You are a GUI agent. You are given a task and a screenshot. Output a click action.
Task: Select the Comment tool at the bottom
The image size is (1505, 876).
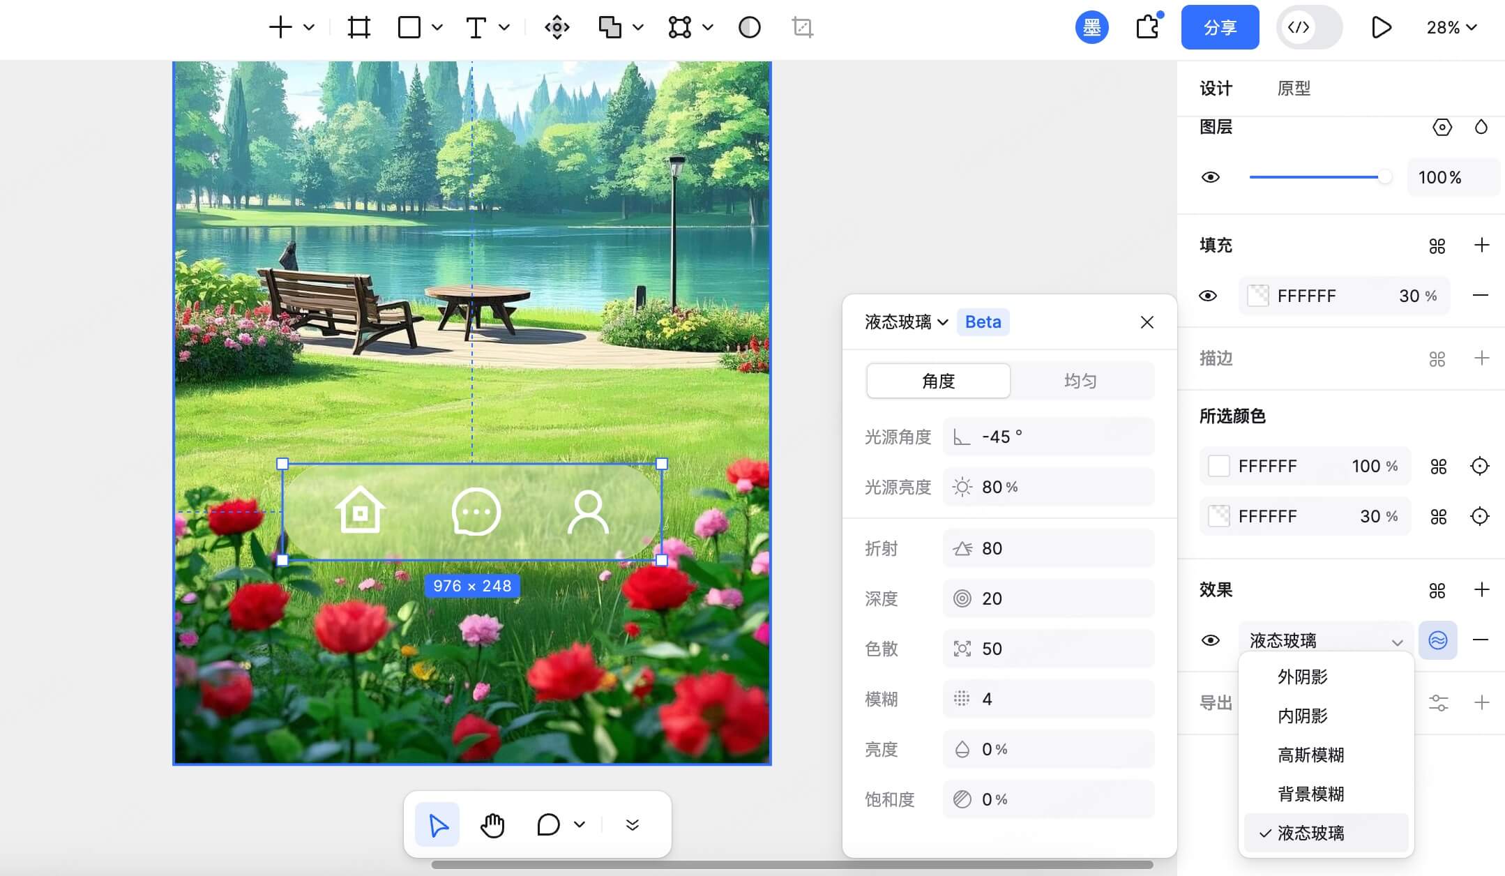click(x=548, y=824)
